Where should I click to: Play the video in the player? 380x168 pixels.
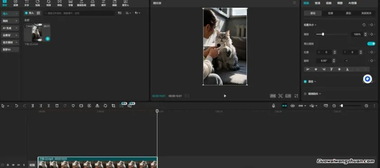225,96
